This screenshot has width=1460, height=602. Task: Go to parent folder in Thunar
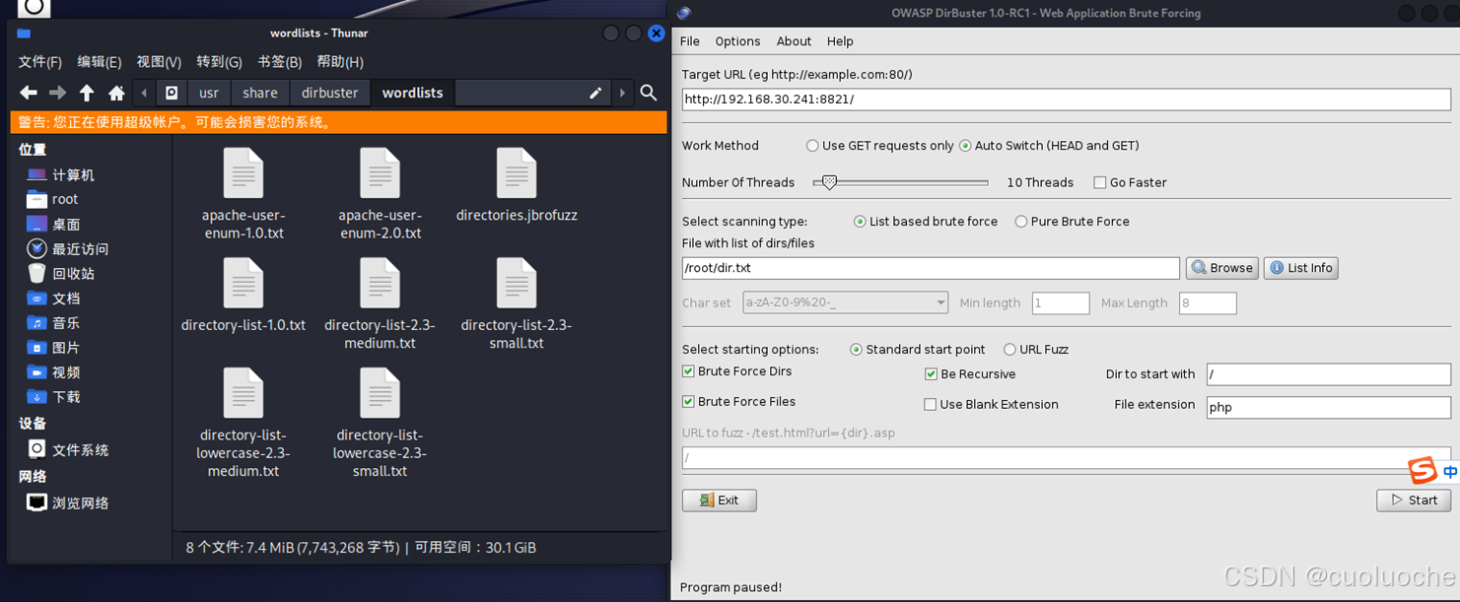pyautogui.click(x=87, y=93)
